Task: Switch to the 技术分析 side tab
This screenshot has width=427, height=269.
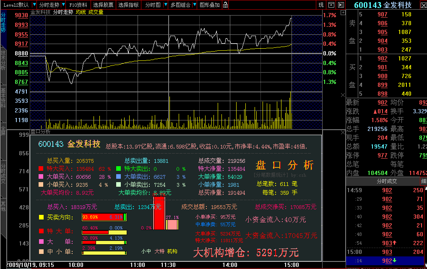Action: (3, 60)
